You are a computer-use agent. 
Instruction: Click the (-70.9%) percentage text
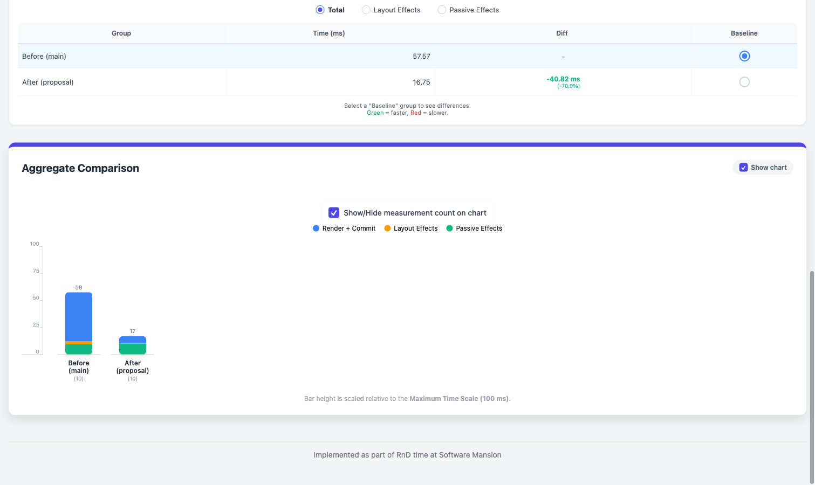tap(569, 86)
